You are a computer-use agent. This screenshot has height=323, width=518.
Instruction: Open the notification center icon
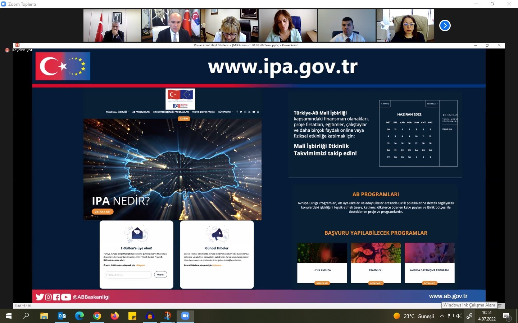coord(507,316)
